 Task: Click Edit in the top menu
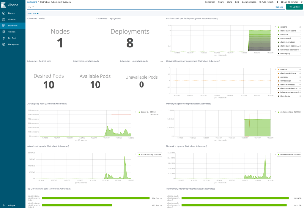point(237,2)
